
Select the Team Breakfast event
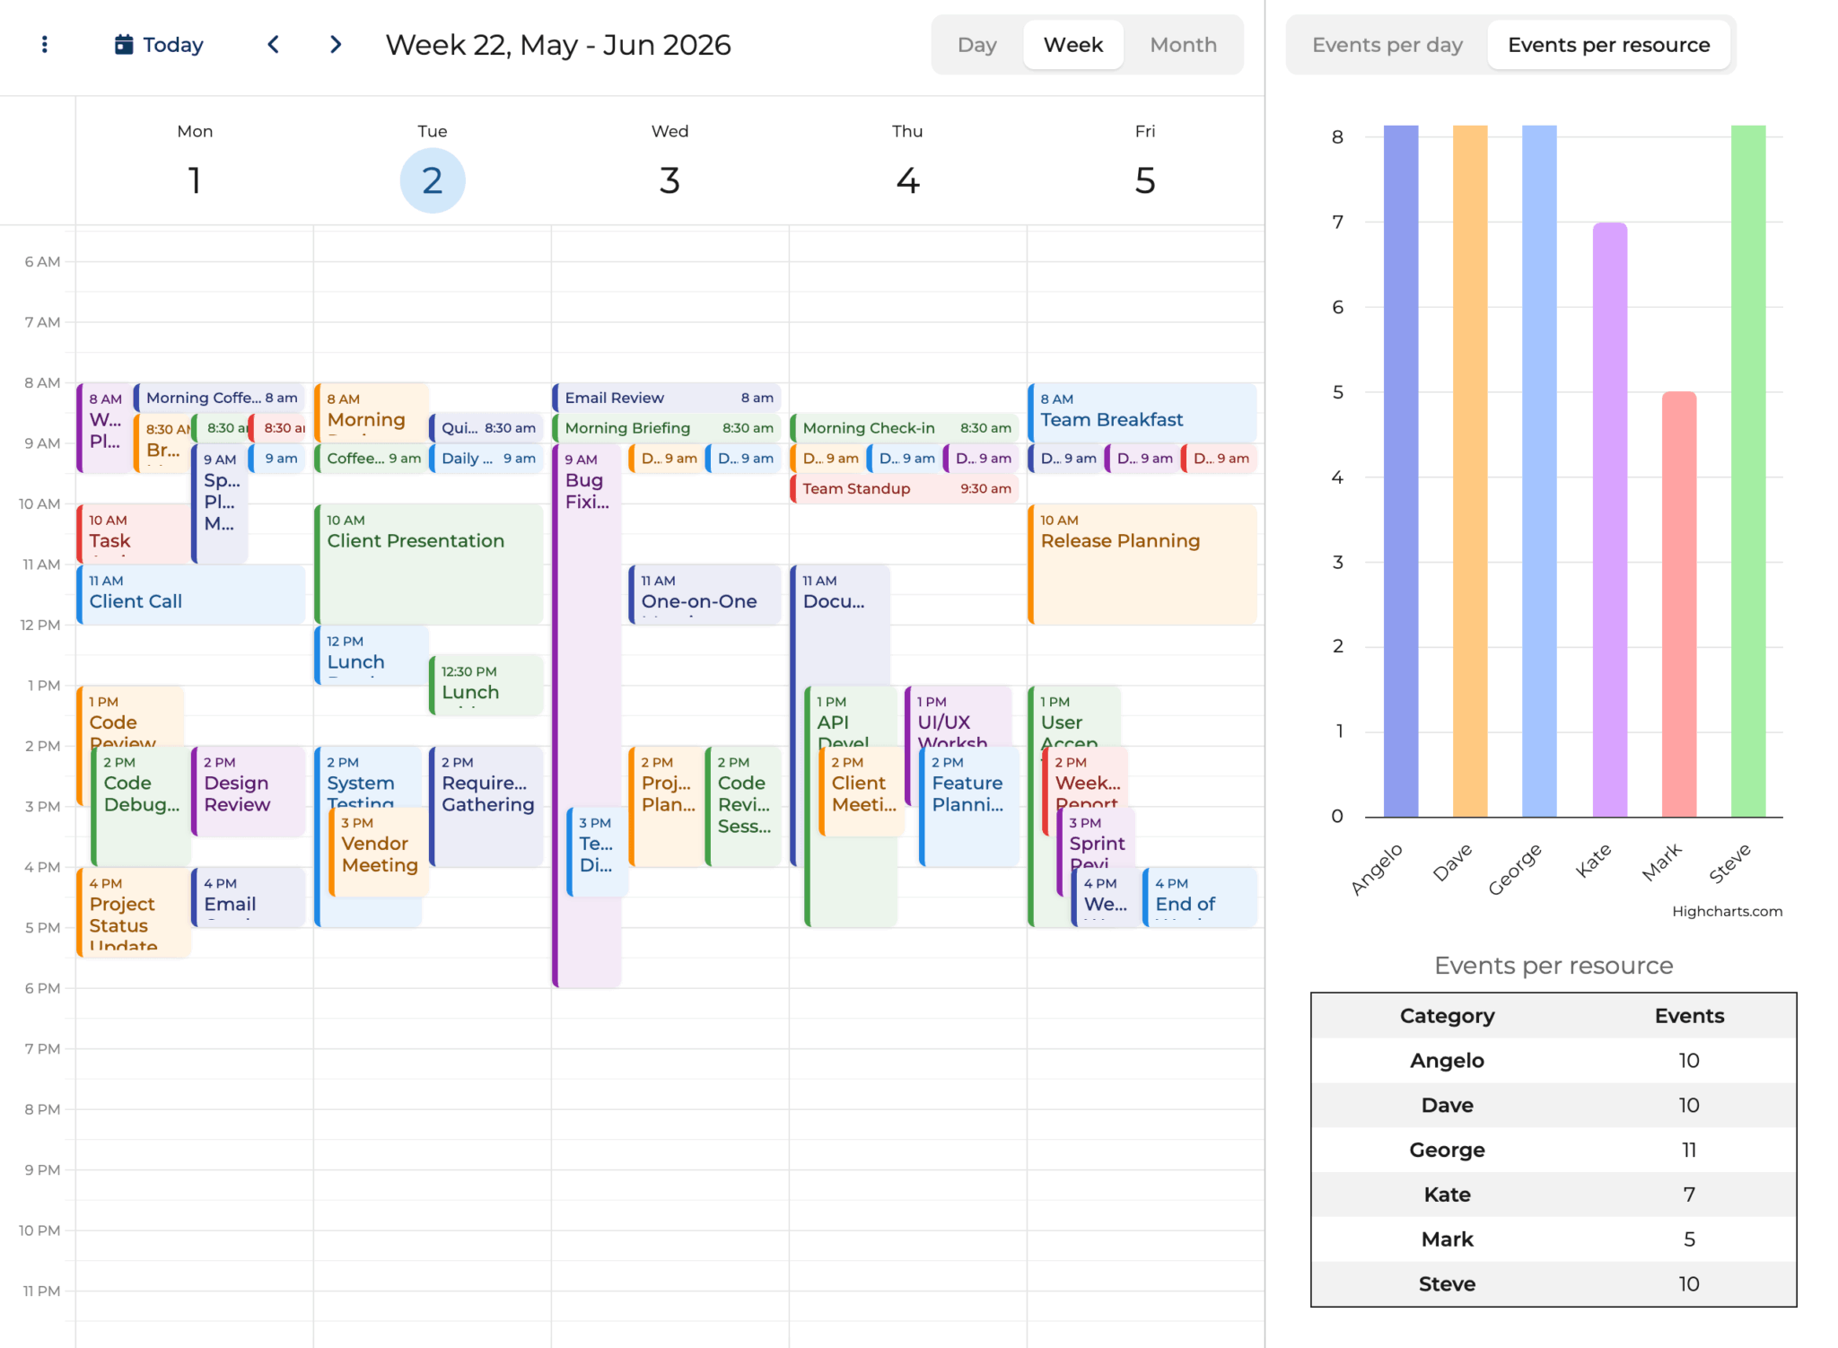tap(1142, 412)
